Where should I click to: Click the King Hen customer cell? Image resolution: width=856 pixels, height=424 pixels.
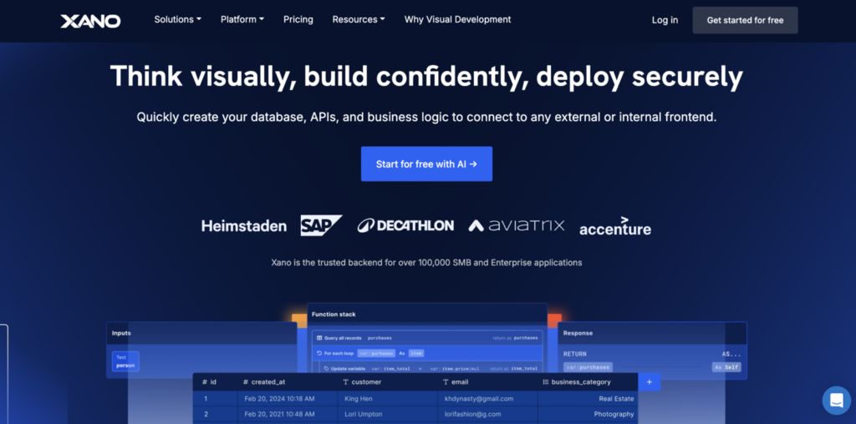point(388,399)
